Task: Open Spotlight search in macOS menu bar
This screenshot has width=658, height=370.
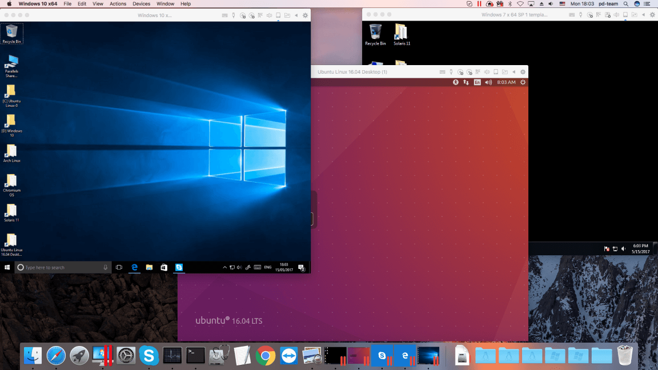Action: [625, 4]
